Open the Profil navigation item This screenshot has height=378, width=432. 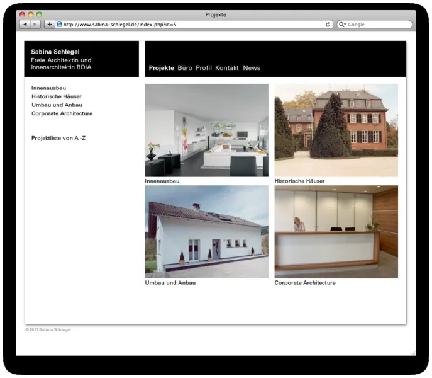[x=204, y=68]
